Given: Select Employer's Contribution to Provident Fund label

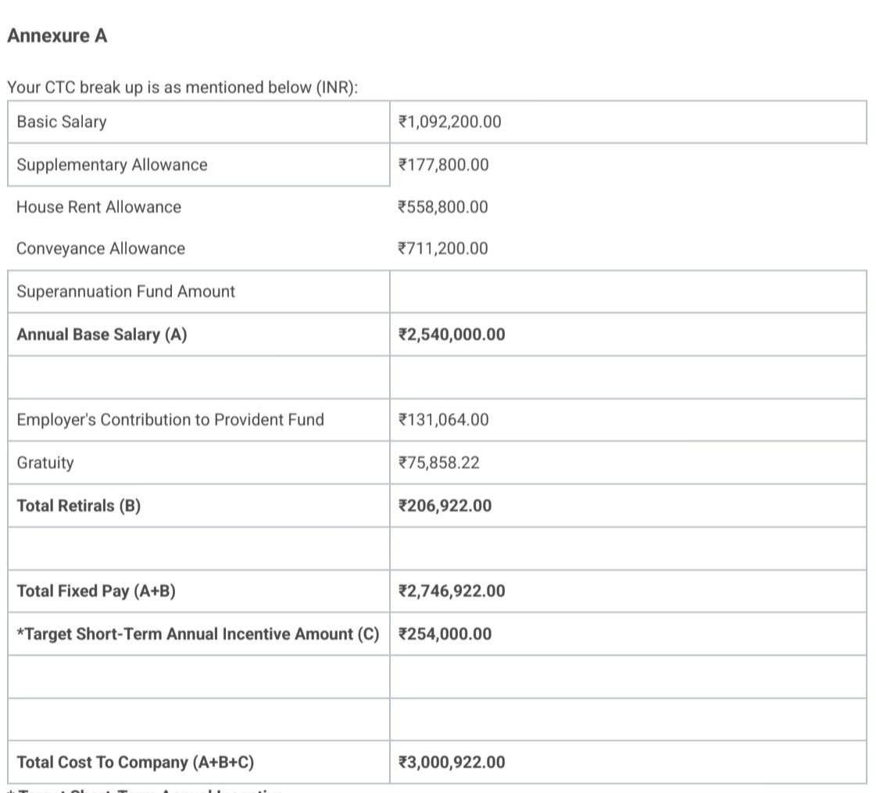Looking at the screenshot, I should pyautogui.click(x=170, y=420).
